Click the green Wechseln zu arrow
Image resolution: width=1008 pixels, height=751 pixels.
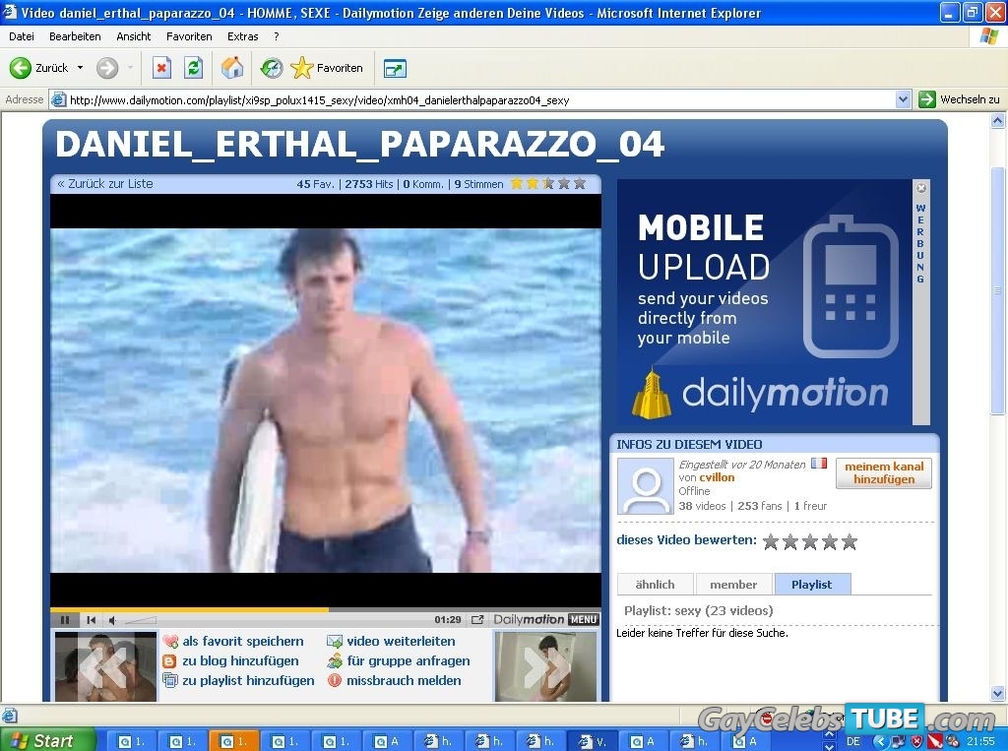pyautogui.click(x=927, y=99)
